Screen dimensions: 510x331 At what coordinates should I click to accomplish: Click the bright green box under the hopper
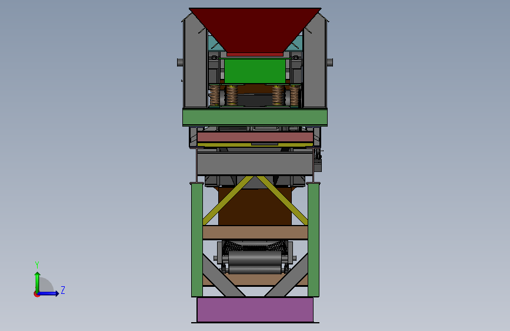(x=255, y=71)
